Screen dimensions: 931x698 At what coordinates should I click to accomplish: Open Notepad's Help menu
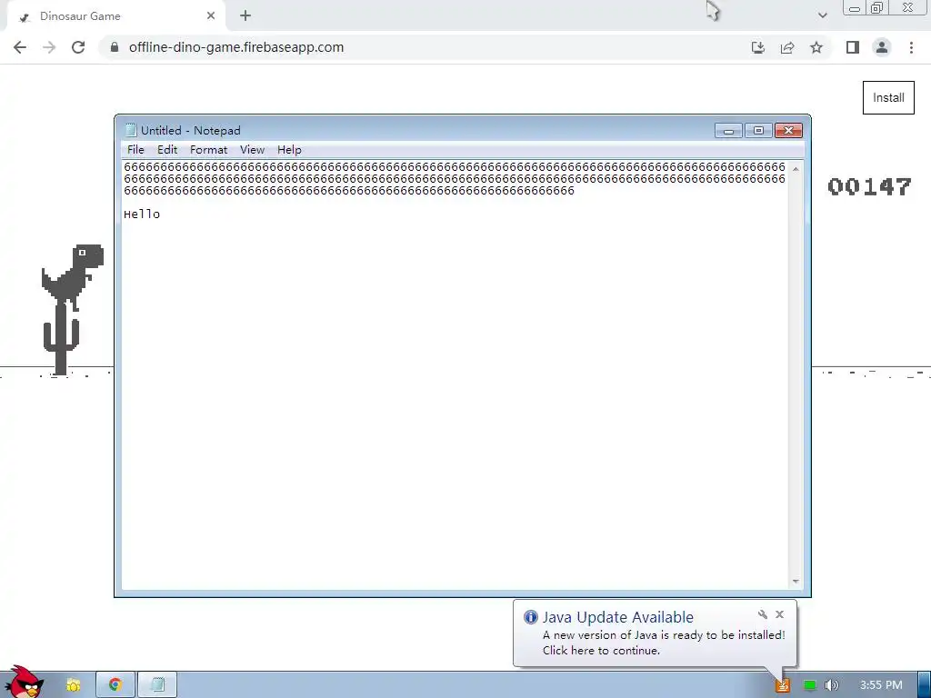[289, 150]
